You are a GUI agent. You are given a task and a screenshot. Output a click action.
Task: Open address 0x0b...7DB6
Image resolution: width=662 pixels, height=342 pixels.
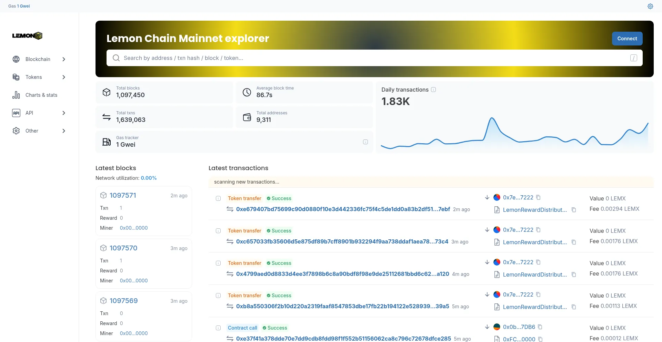coord(519,327)
